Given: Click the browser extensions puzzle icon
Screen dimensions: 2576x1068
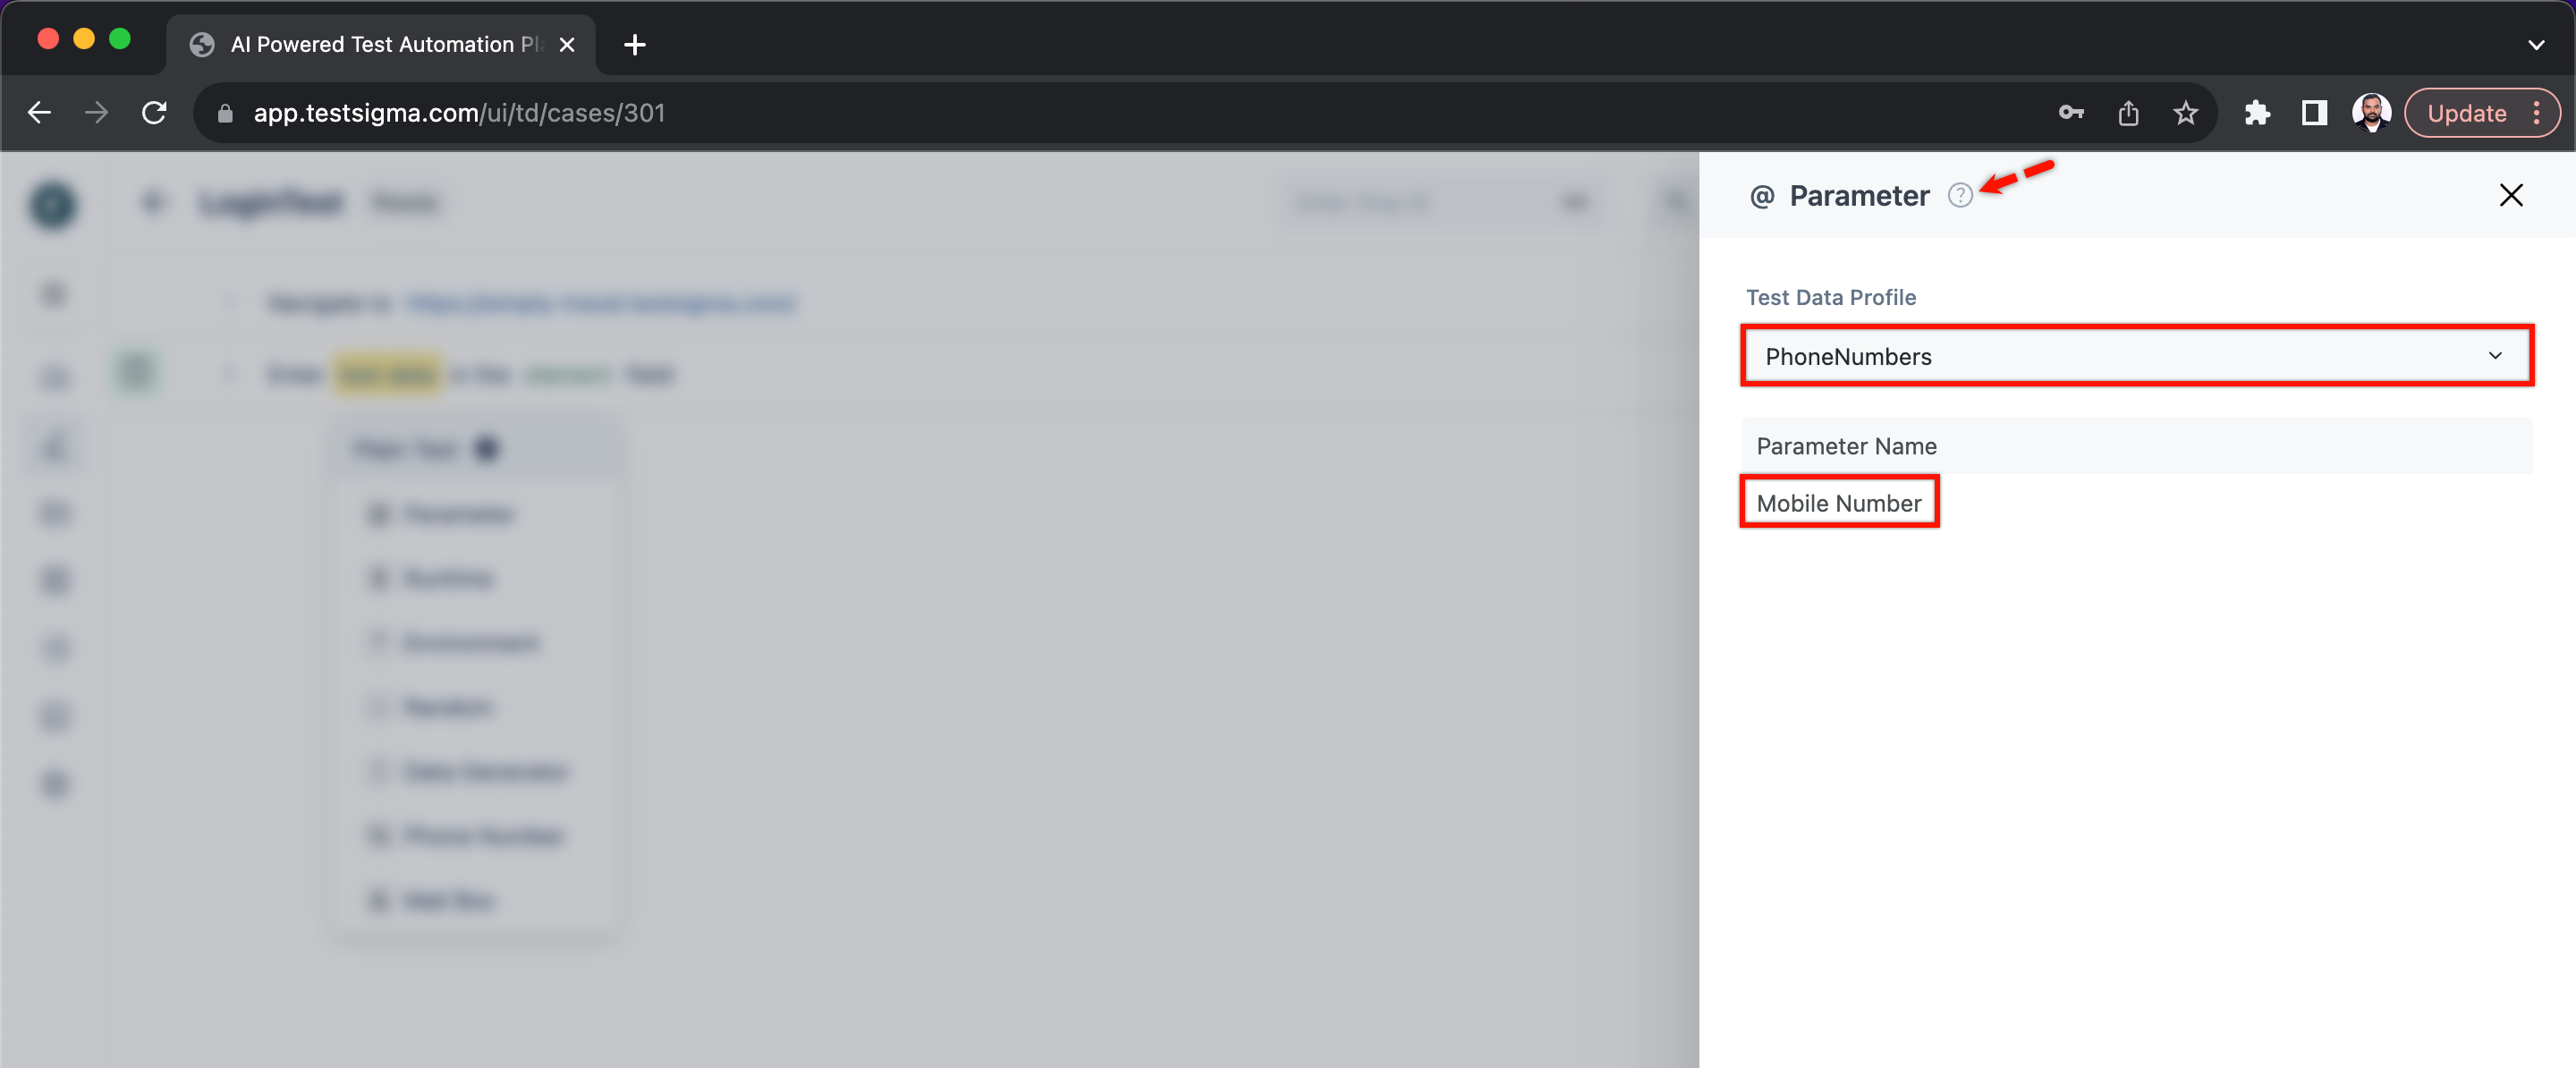Looking at the screenshot, I should (2259, 112).
